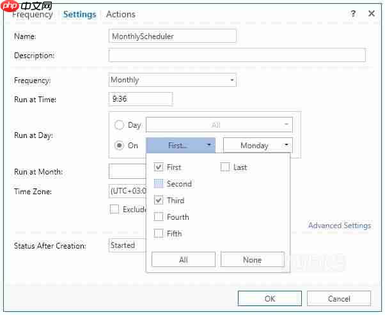
Task: Toggle the Exclude checkbox
Action: tap(114, 210)
